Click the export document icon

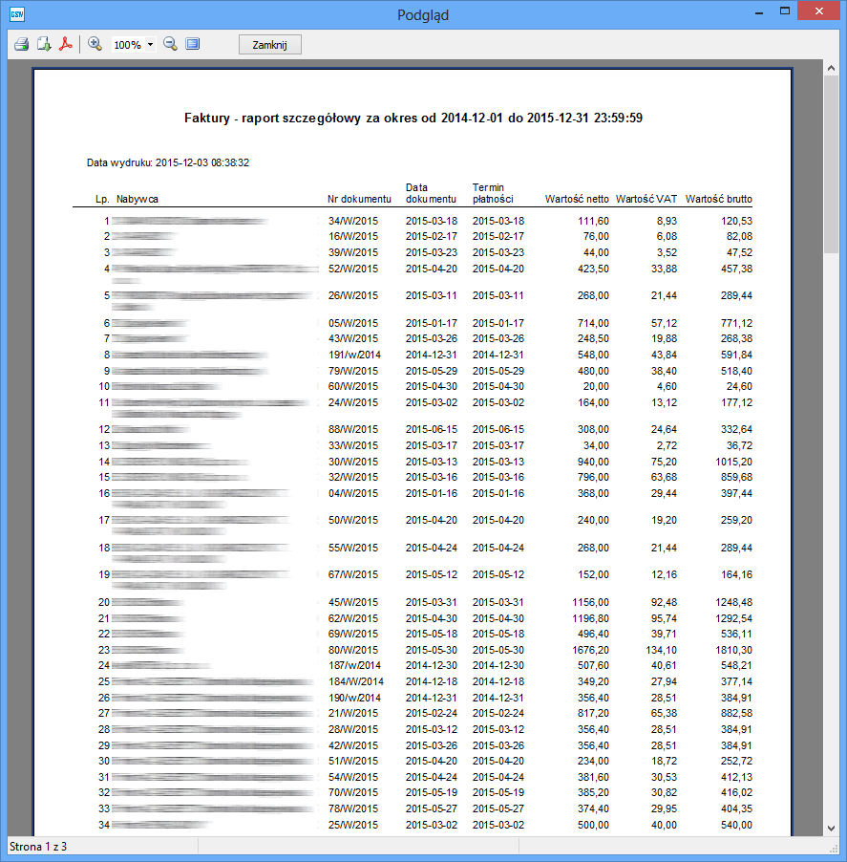44,44
